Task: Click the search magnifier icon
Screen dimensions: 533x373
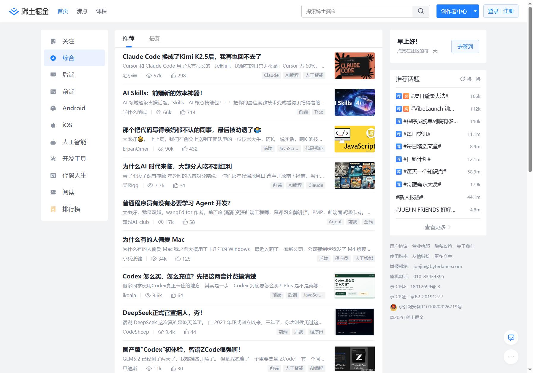Action: click(421, 11)
